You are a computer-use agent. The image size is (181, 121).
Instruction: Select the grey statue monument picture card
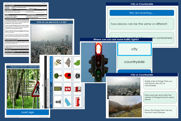coord(58,102)
